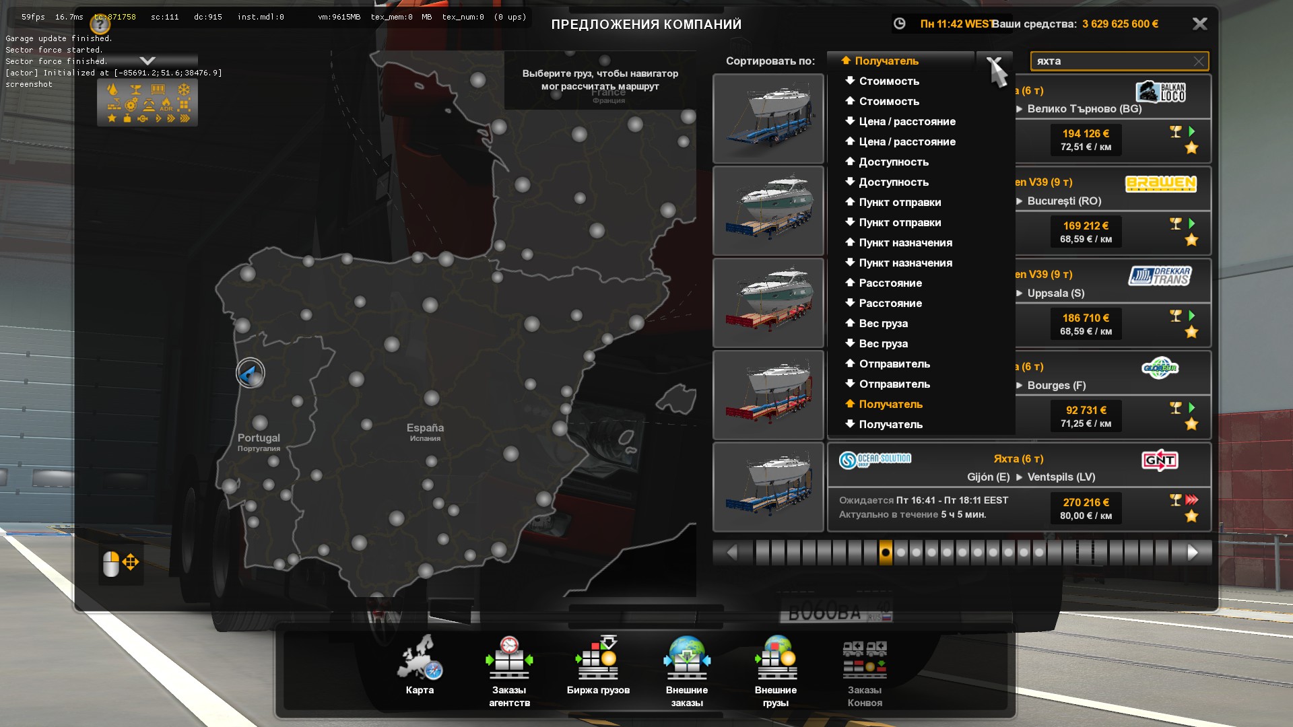
Task: Expand the cargo filter icons panel
Action: [x=147, y=103]
